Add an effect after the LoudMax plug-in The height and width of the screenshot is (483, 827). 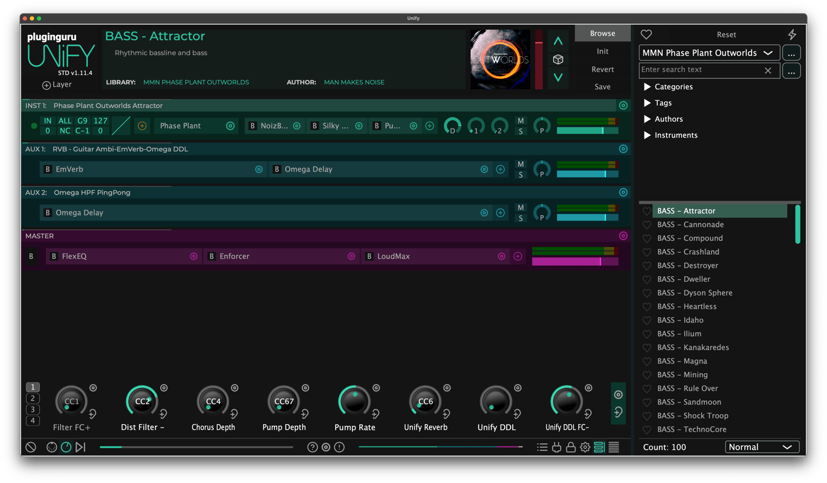click(518, 256)
